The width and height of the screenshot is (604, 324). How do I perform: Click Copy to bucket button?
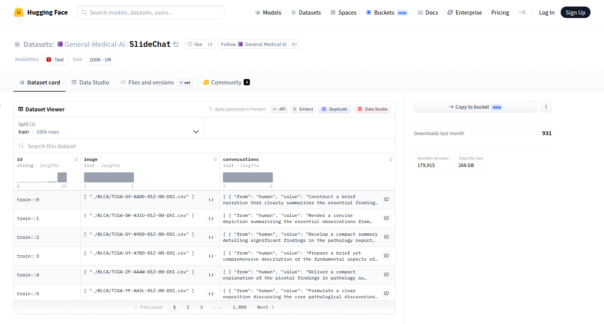475,107
